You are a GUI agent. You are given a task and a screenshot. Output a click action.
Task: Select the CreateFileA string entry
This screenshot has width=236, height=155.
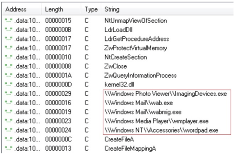(119, 139)
